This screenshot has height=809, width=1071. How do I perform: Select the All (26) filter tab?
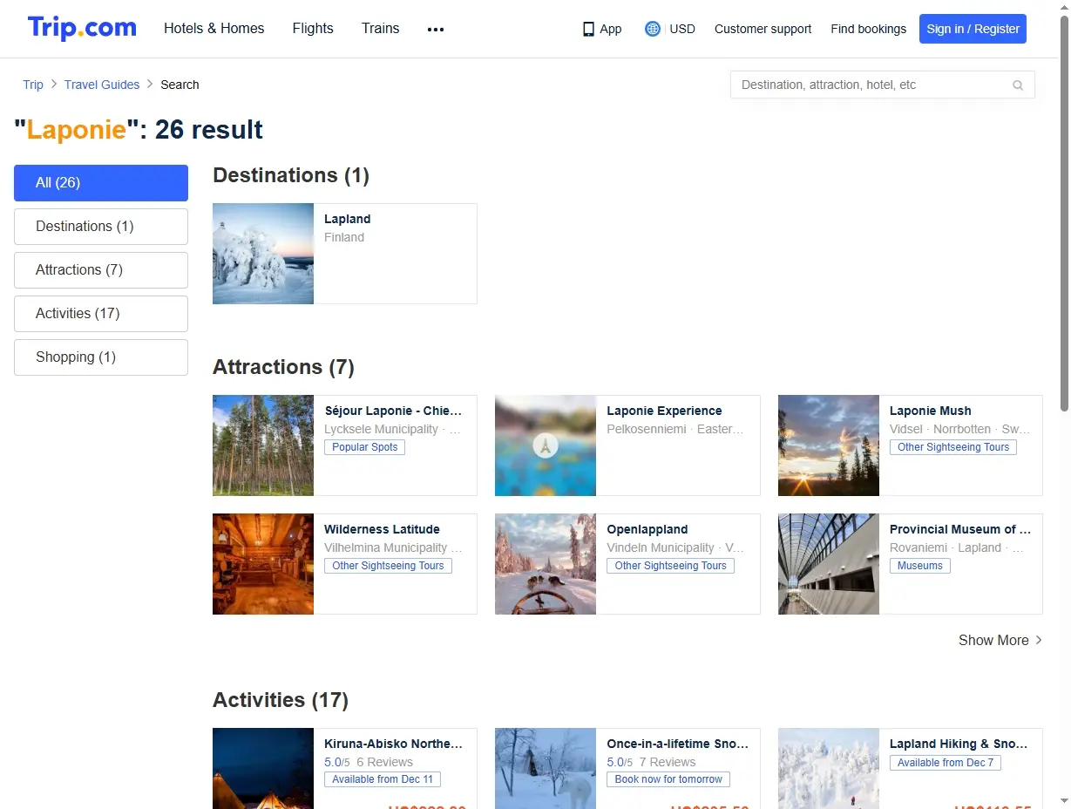pos(101,183)
